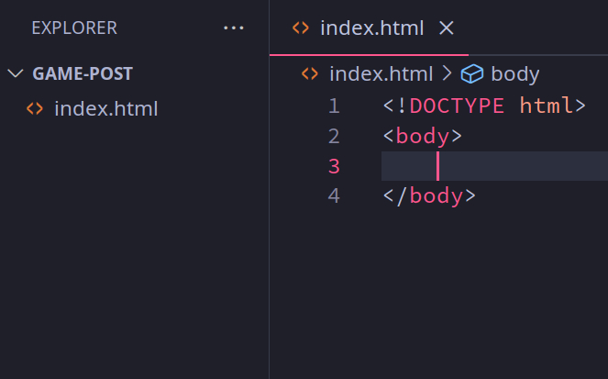608x379 pixels.
Task: Select index.html in the Explorer file tree
Action: tap(105, 109)
